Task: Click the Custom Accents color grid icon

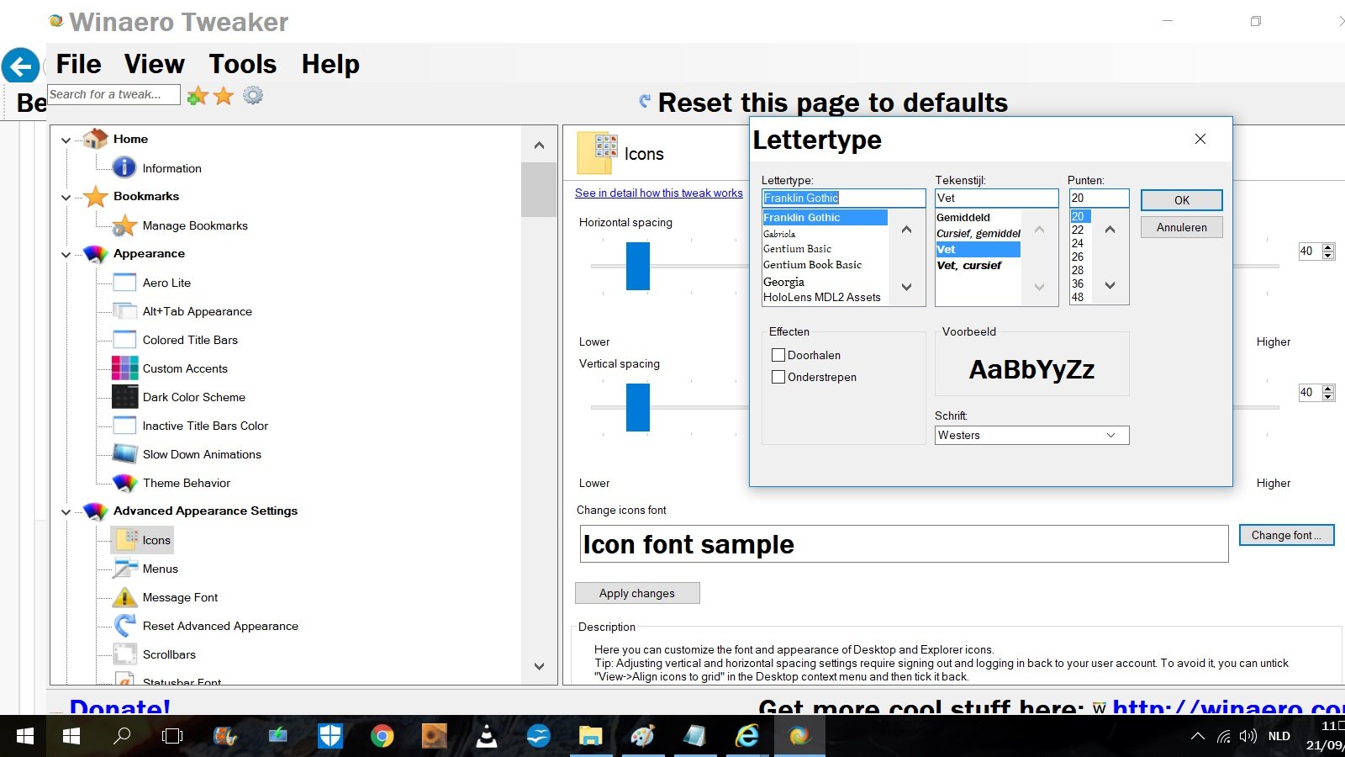Action: click(124, 368)
